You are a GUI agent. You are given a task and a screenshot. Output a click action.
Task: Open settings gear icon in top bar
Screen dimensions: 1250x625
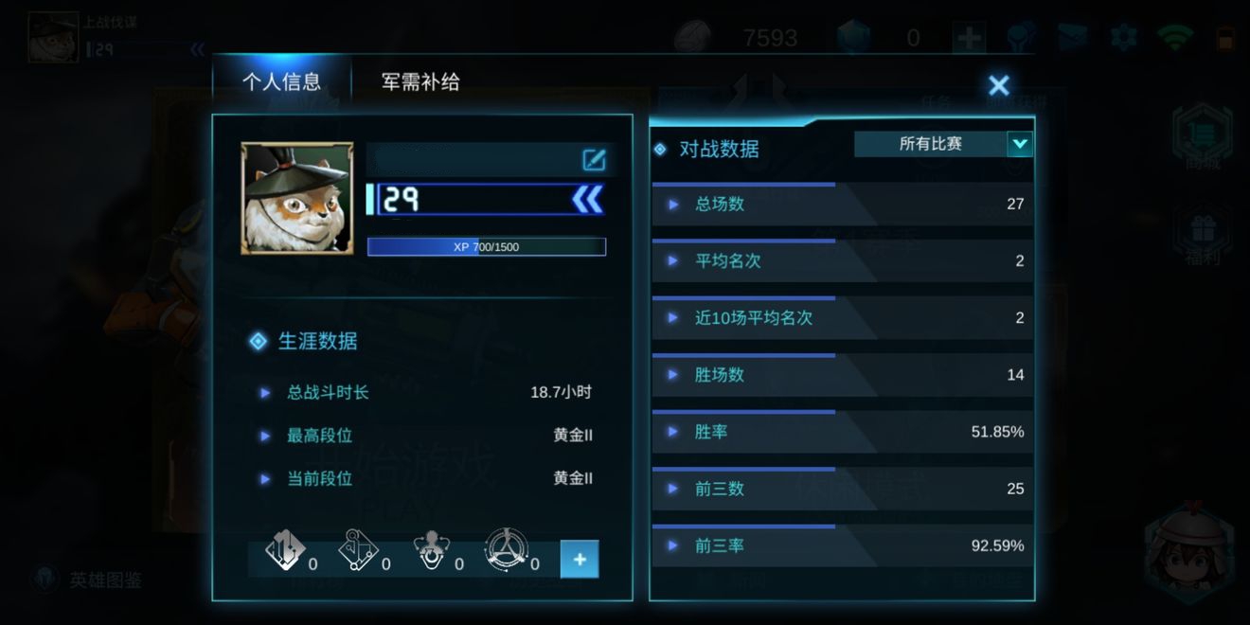pyautogui.click(x=1124, y=38)
